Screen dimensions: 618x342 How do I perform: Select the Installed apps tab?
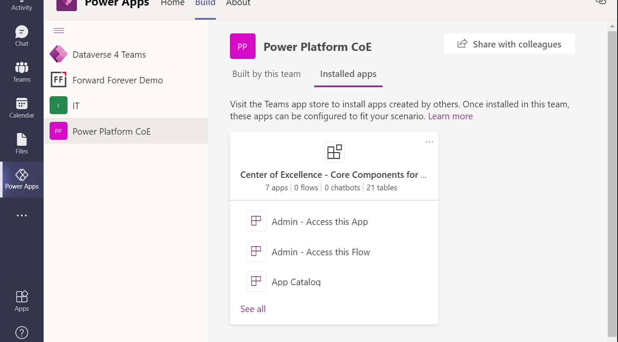348,74
